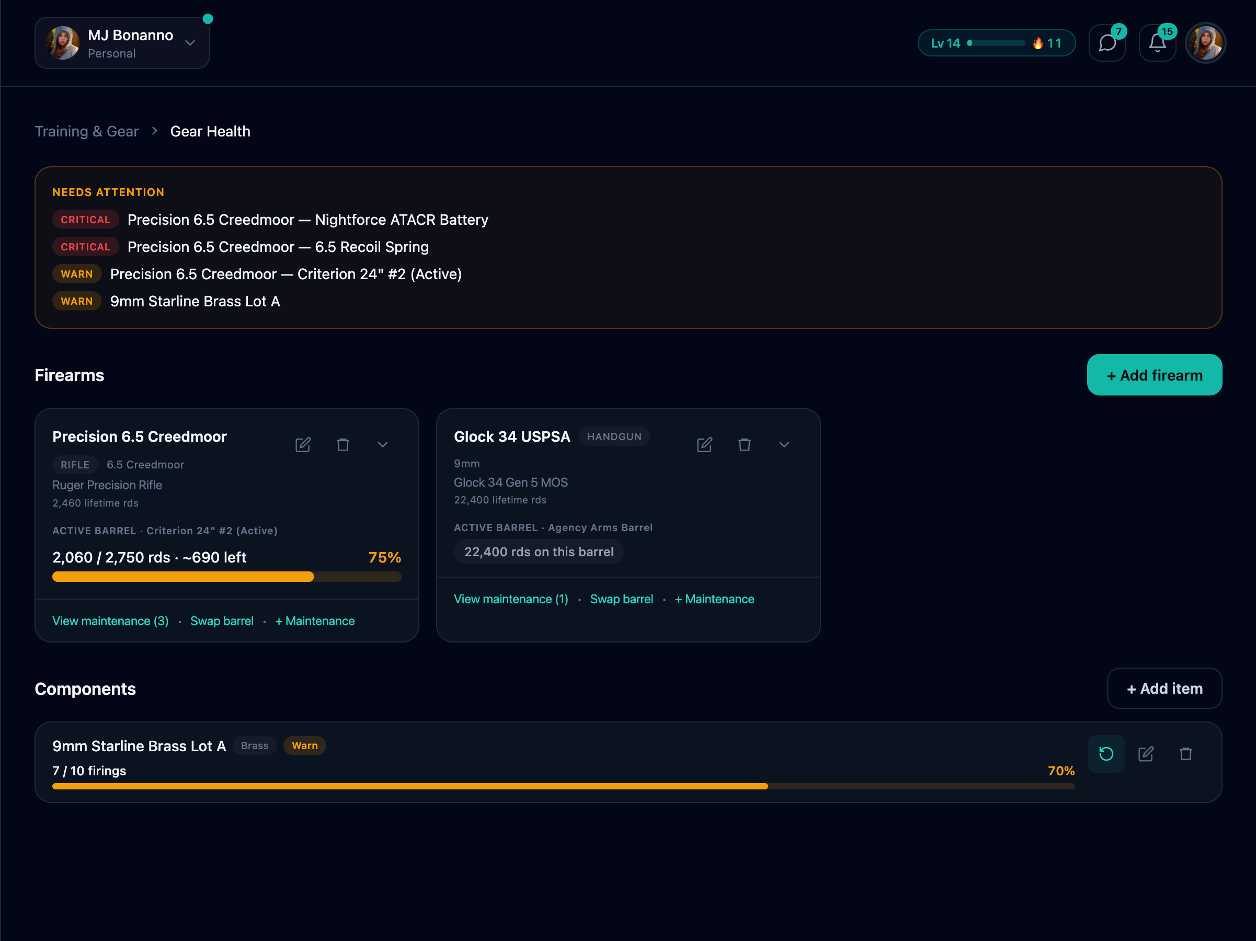Expand the Glock 34 USPSA card
The image size is (1256, 941).
[x=784, y=444]
